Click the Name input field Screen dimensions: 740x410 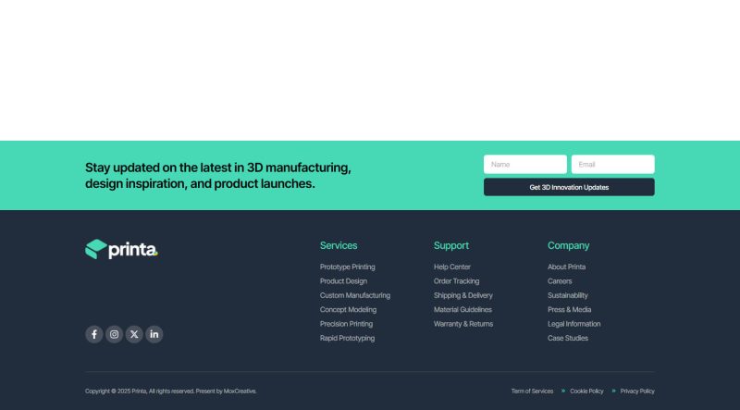[x=524, y=165]
